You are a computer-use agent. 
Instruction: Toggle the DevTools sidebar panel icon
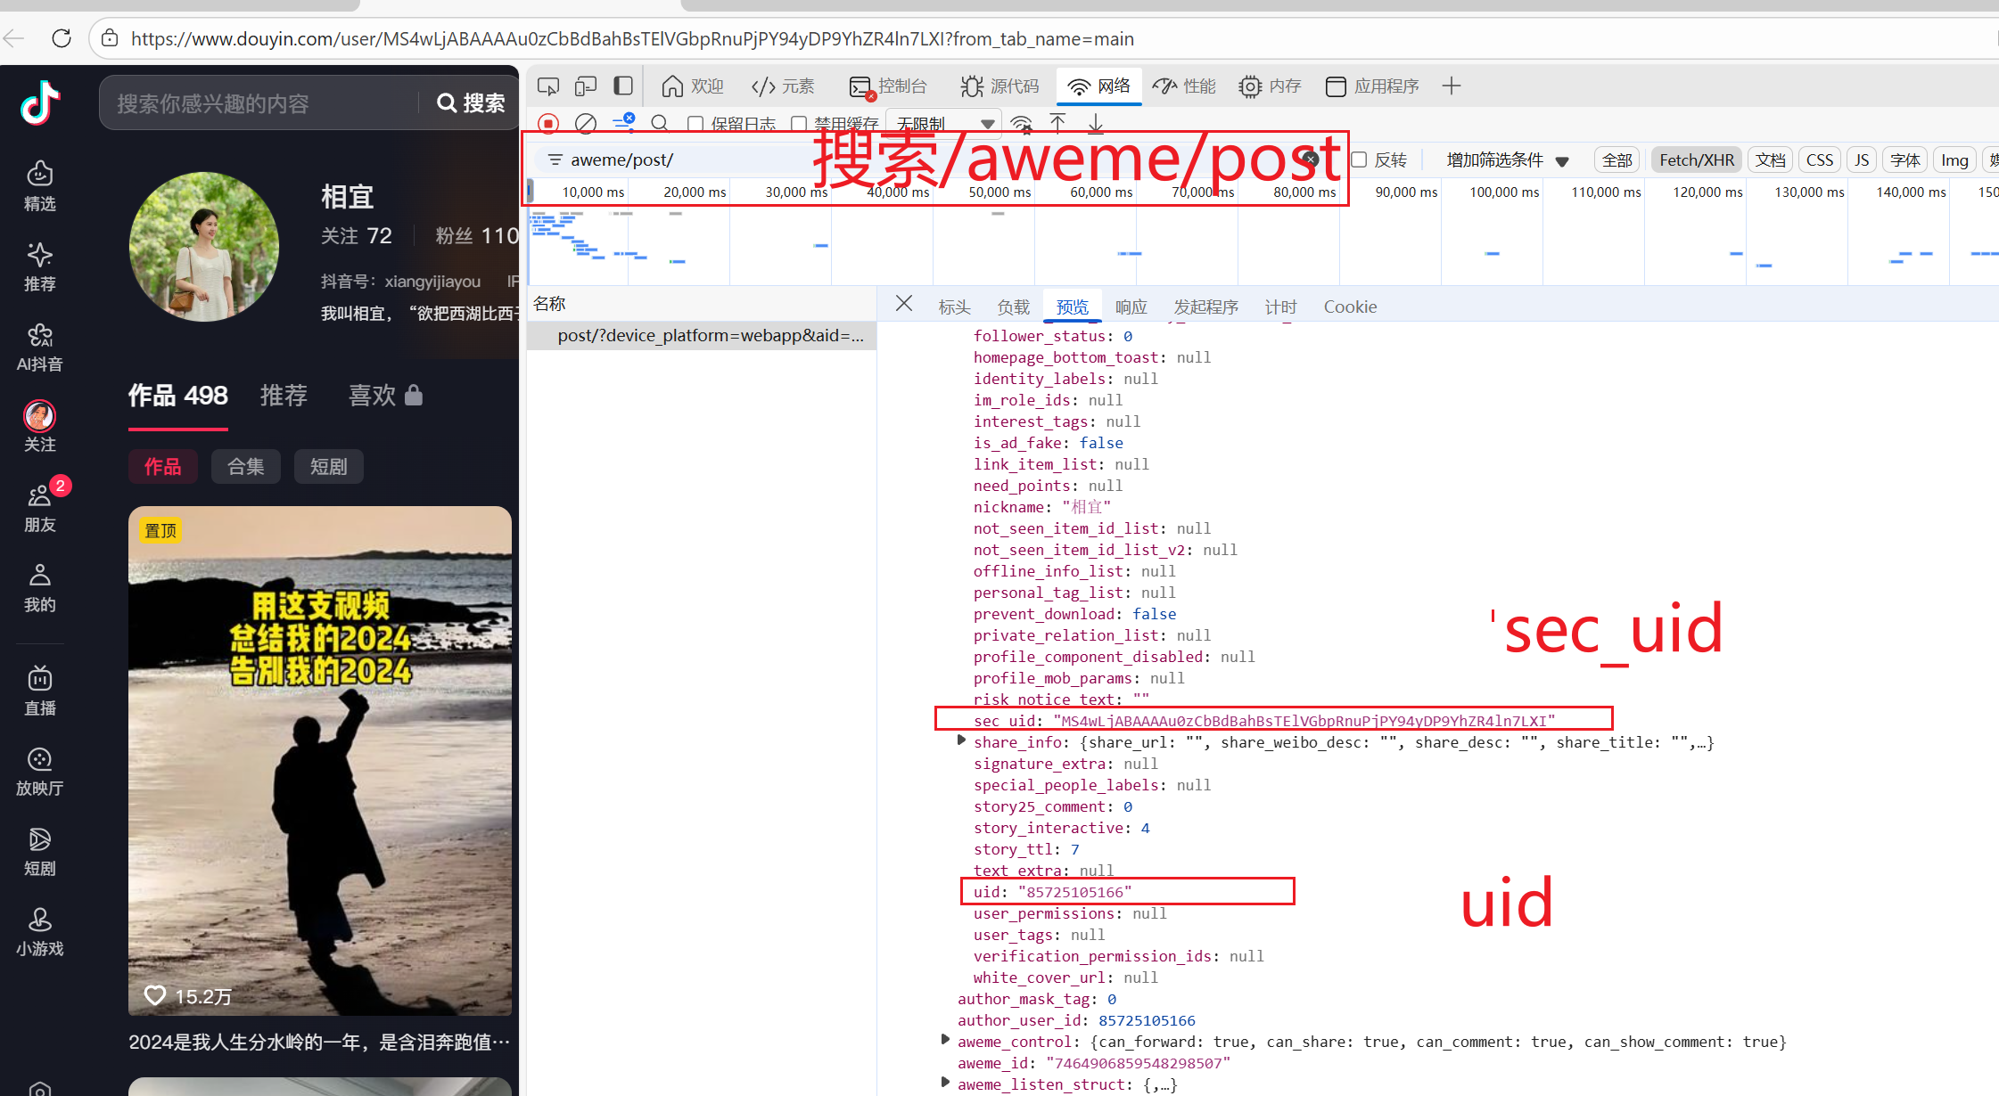tap(623, 86)
